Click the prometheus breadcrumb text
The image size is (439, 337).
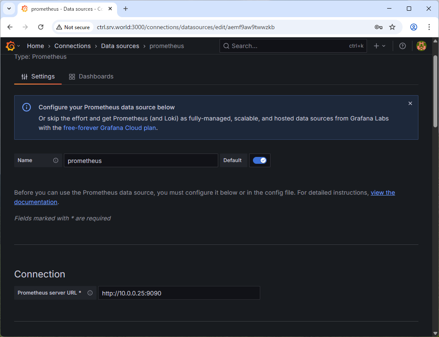167,46
